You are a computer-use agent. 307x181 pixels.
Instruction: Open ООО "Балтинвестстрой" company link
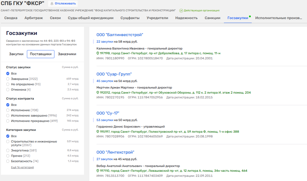[x=120, y=35]
